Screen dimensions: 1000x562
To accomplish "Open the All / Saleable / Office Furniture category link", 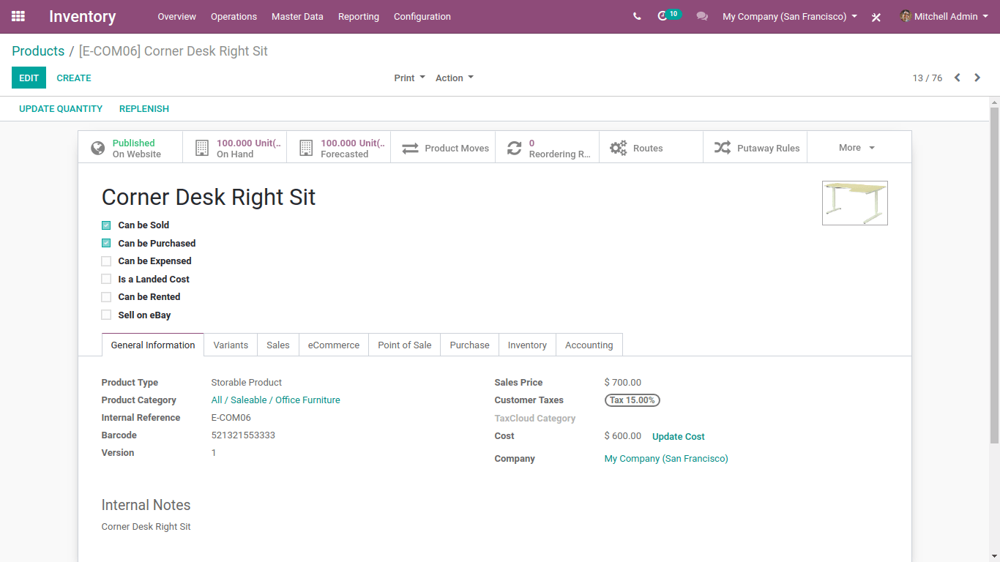I will [275, 400].
